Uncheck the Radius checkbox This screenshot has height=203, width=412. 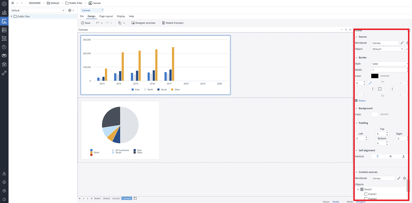tap(356, 100)
